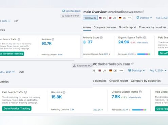Select Worldwide database toggle
This screenshot has height=125, width=168.
tap(90, 18)
